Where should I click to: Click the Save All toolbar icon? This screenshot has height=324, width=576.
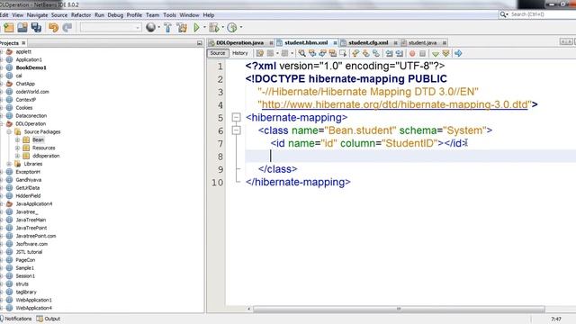point(36,28)
